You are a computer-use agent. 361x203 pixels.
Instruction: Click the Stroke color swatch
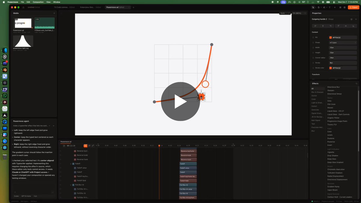point(331,68)
